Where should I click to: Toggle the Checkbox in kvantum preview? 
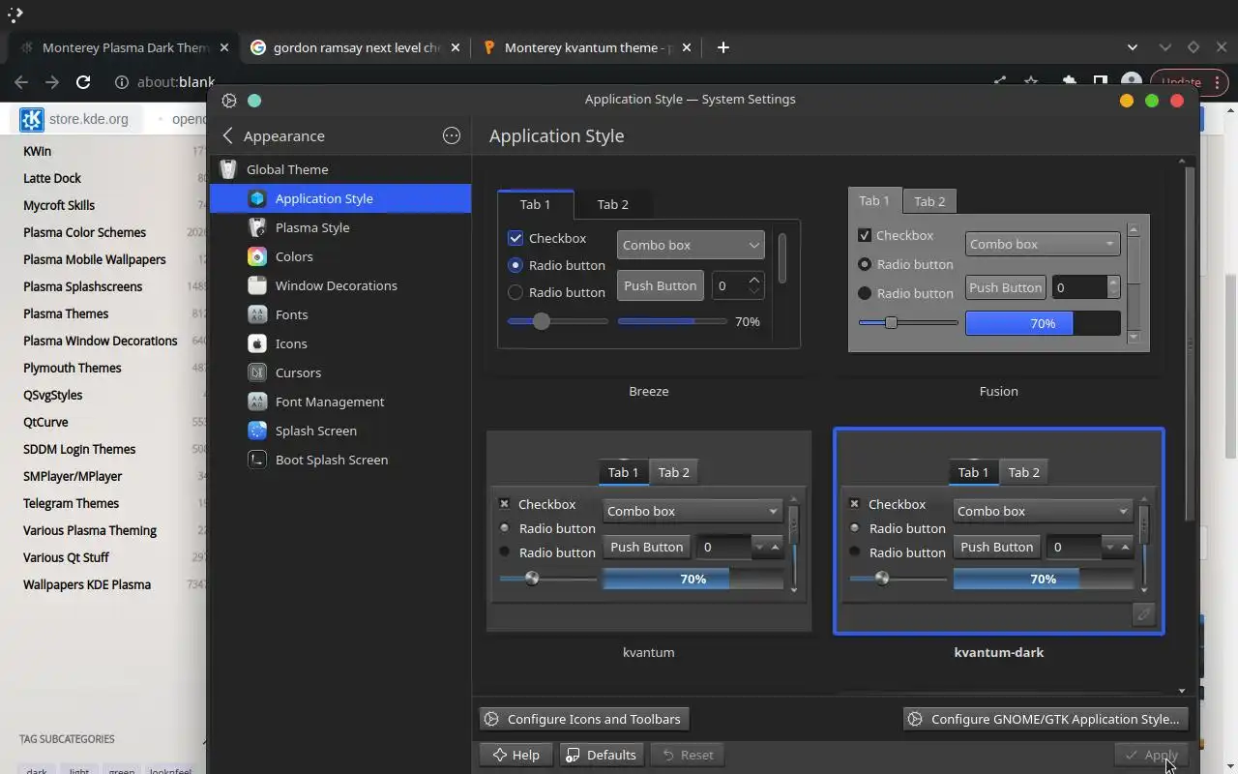tap(504, 504)
